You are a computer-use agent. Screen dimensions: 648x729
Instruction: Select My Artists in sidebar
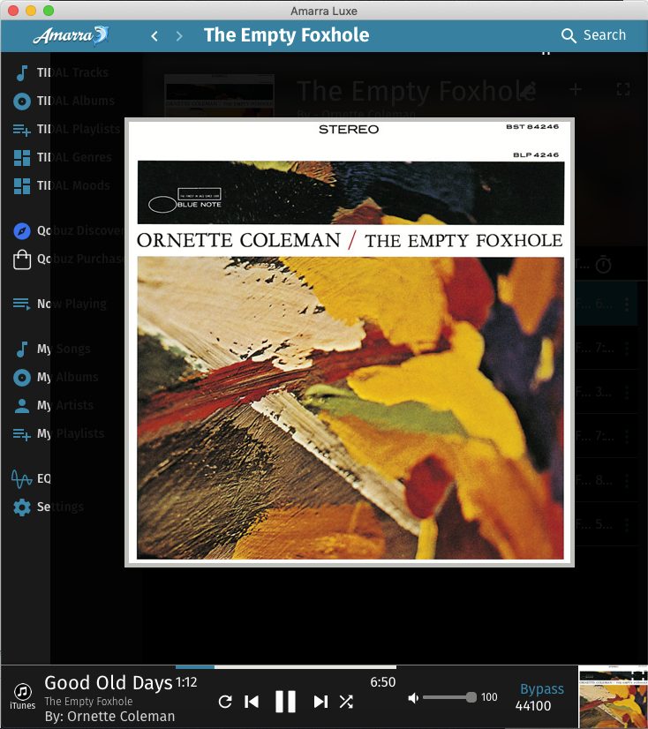pos(65,405)
